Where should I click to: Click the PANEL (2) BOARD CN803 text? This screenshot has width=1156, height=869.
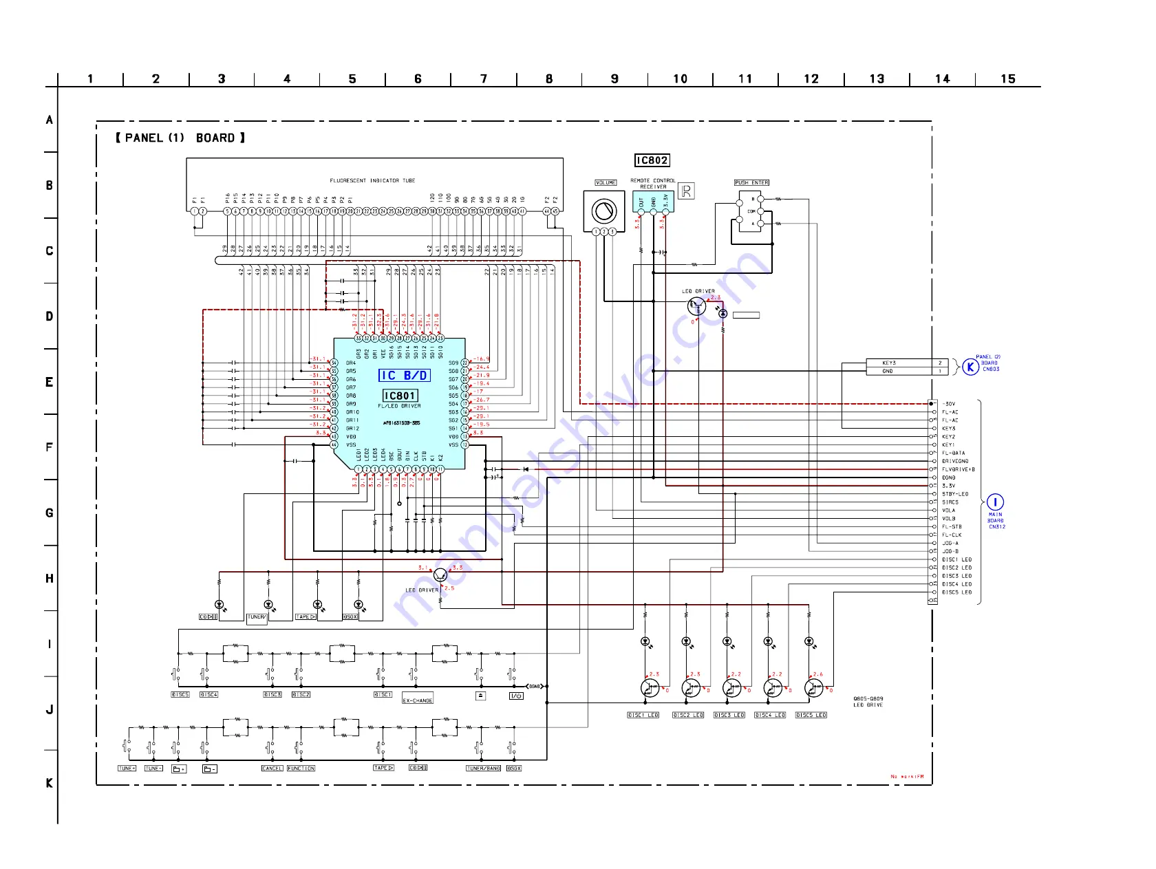point(989,363)
